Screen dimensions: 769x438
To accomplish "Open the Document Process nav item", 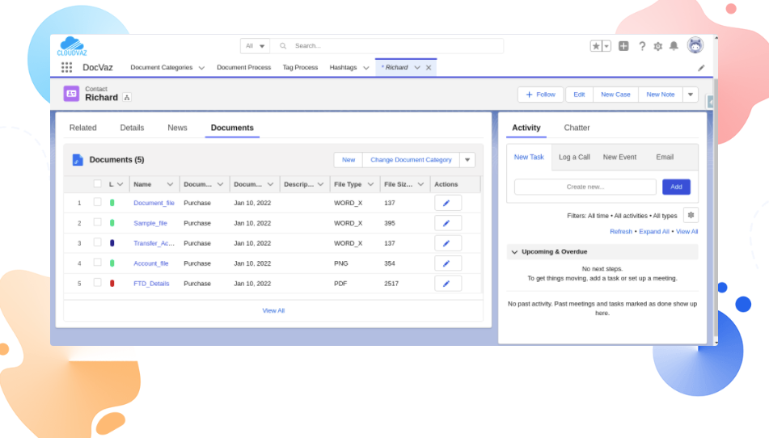I will pos(243,68).
